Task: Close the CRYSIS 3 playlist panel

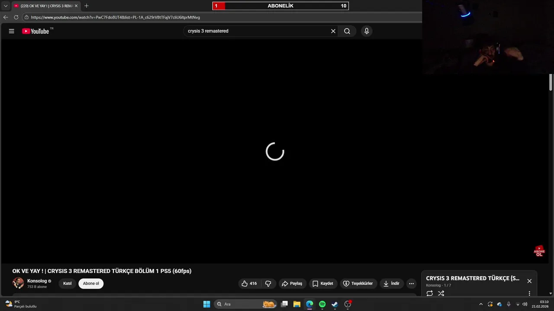Action: [x=529, y=281]
